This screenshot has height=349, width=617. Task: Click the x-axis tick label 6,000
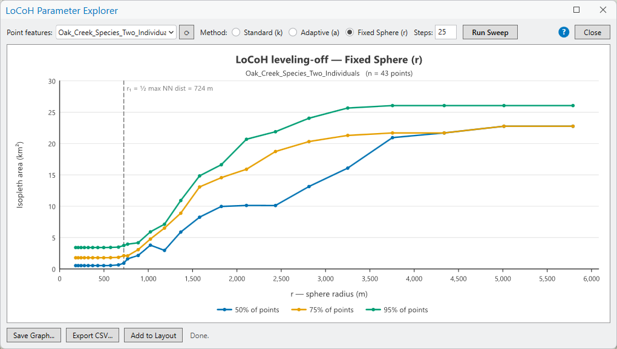(x=592, y=279)
